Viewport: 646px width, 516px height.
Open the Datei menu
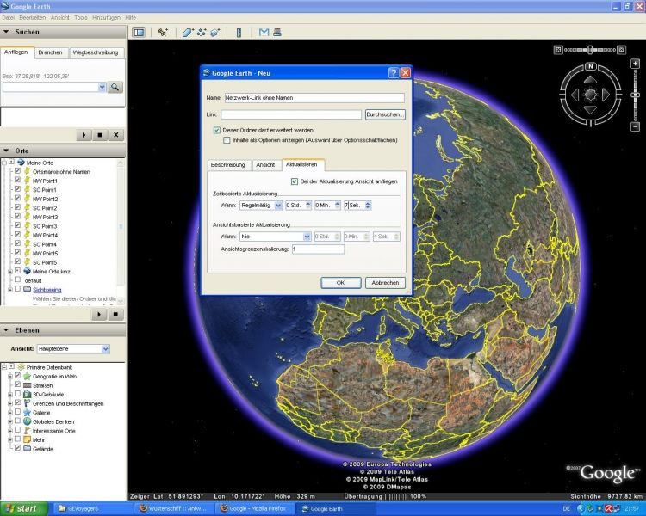click(x=8, y=18)
